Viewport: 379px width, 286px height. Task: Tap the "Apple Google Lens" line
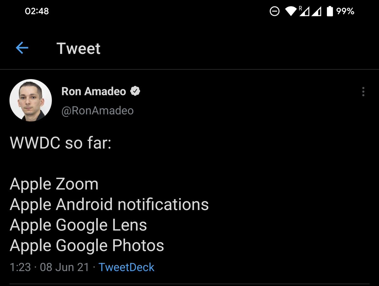[78, 225]
